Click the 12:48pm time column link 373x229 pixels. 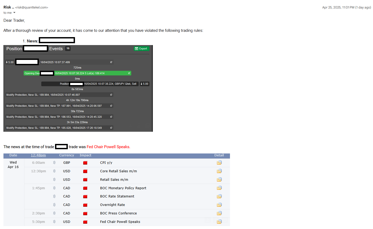point(38,155)
